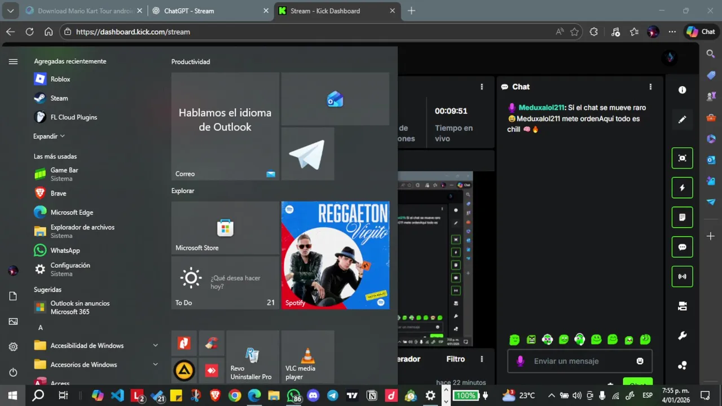
Task: Expand the Start menu hamburger navigation
Action: pos(13,61)
